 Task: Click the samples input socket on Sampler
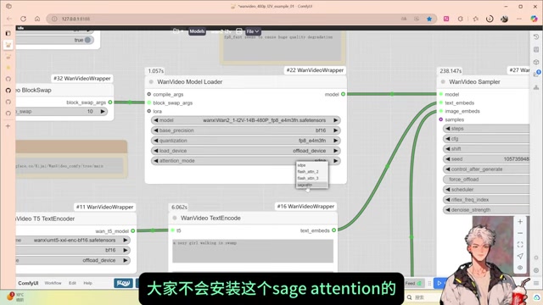[441, 119]
